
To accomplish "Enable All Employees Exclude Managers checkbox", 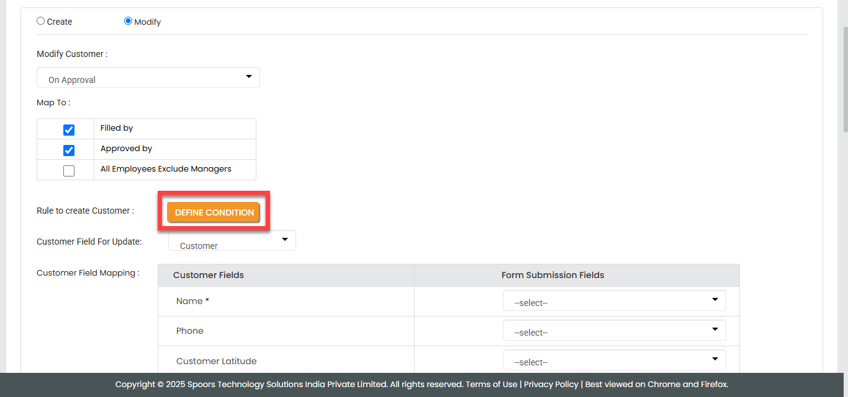I will 69,171.
